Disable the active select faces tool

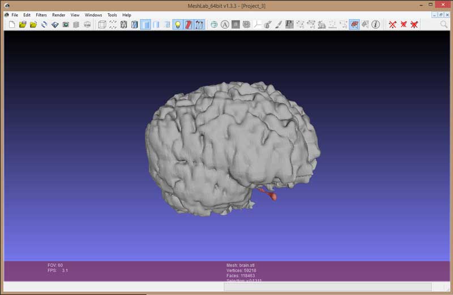(x=354, y=25)
